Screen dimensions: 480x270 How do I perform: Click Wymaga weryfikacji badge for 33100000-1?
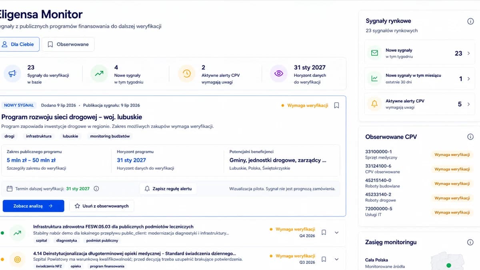pos(452,155)
